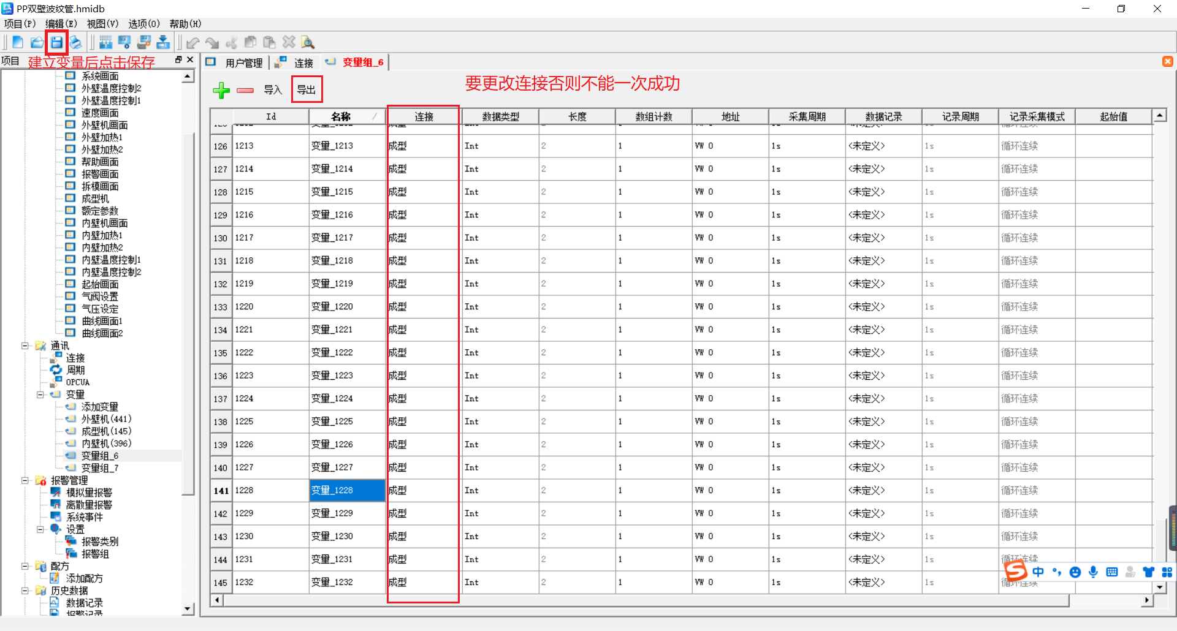Click the Find magnifier icon
The width and height of the screenshot is (1177, 631).
click(308, 42)
